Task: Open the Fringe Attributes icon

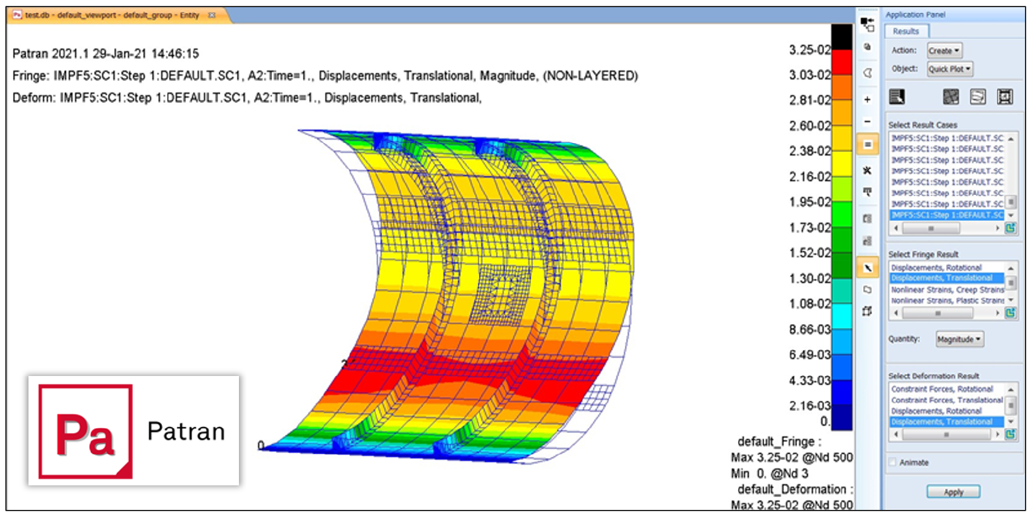Action: [951, 97]
